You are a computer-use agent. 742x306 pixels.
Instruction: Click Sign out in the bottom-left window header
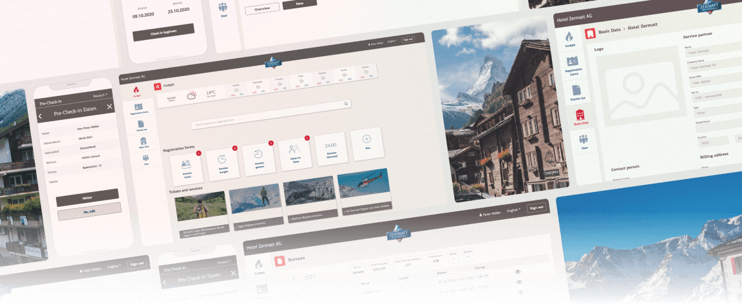tap(137, 264)
